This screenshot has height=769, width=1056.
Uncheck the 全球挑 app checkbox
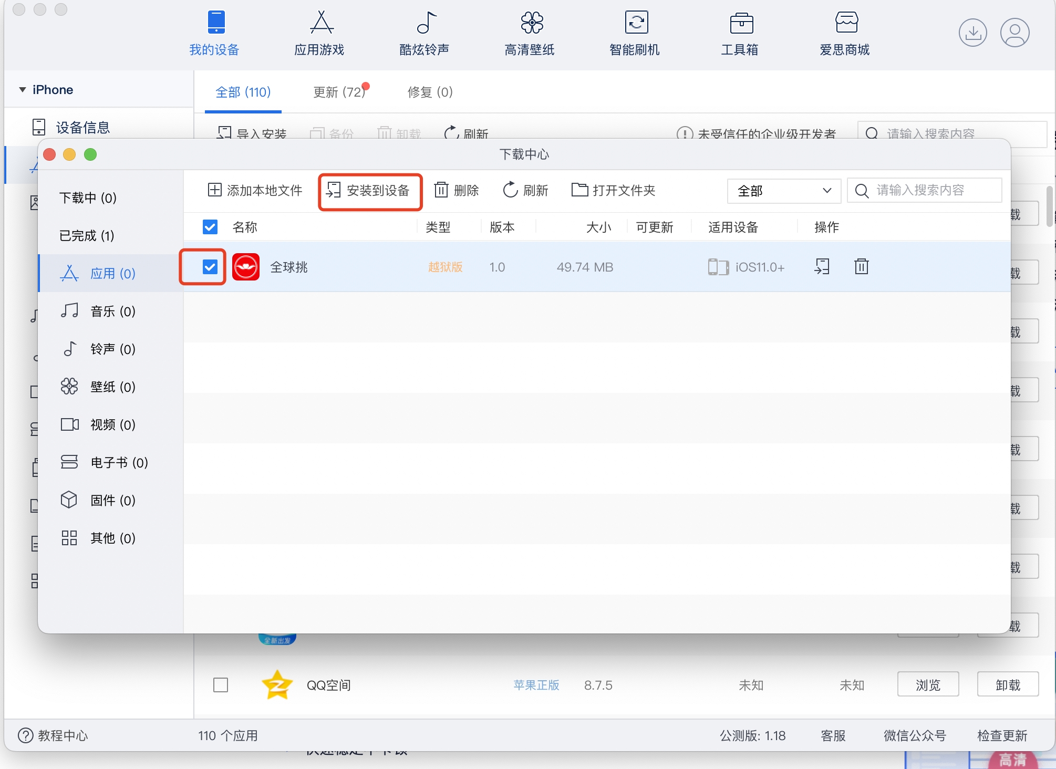(x=210, y=267)
